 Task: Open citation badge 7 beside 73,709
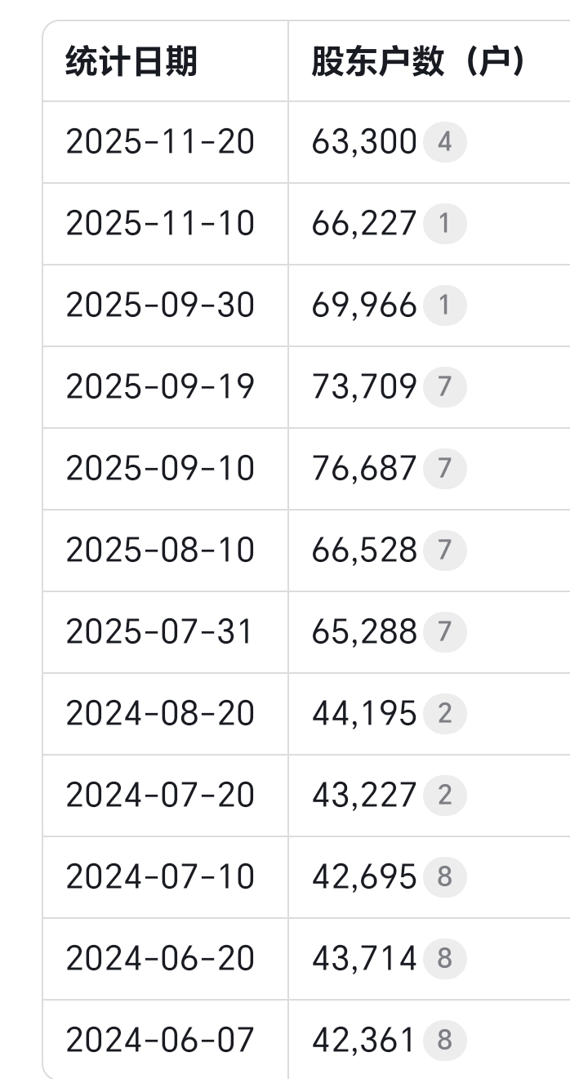(x=444, y=387)
